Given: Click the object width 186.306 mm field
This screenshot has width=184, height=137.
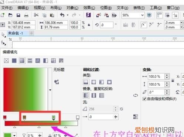Looking at the screenshot, I should coord(56,23).
